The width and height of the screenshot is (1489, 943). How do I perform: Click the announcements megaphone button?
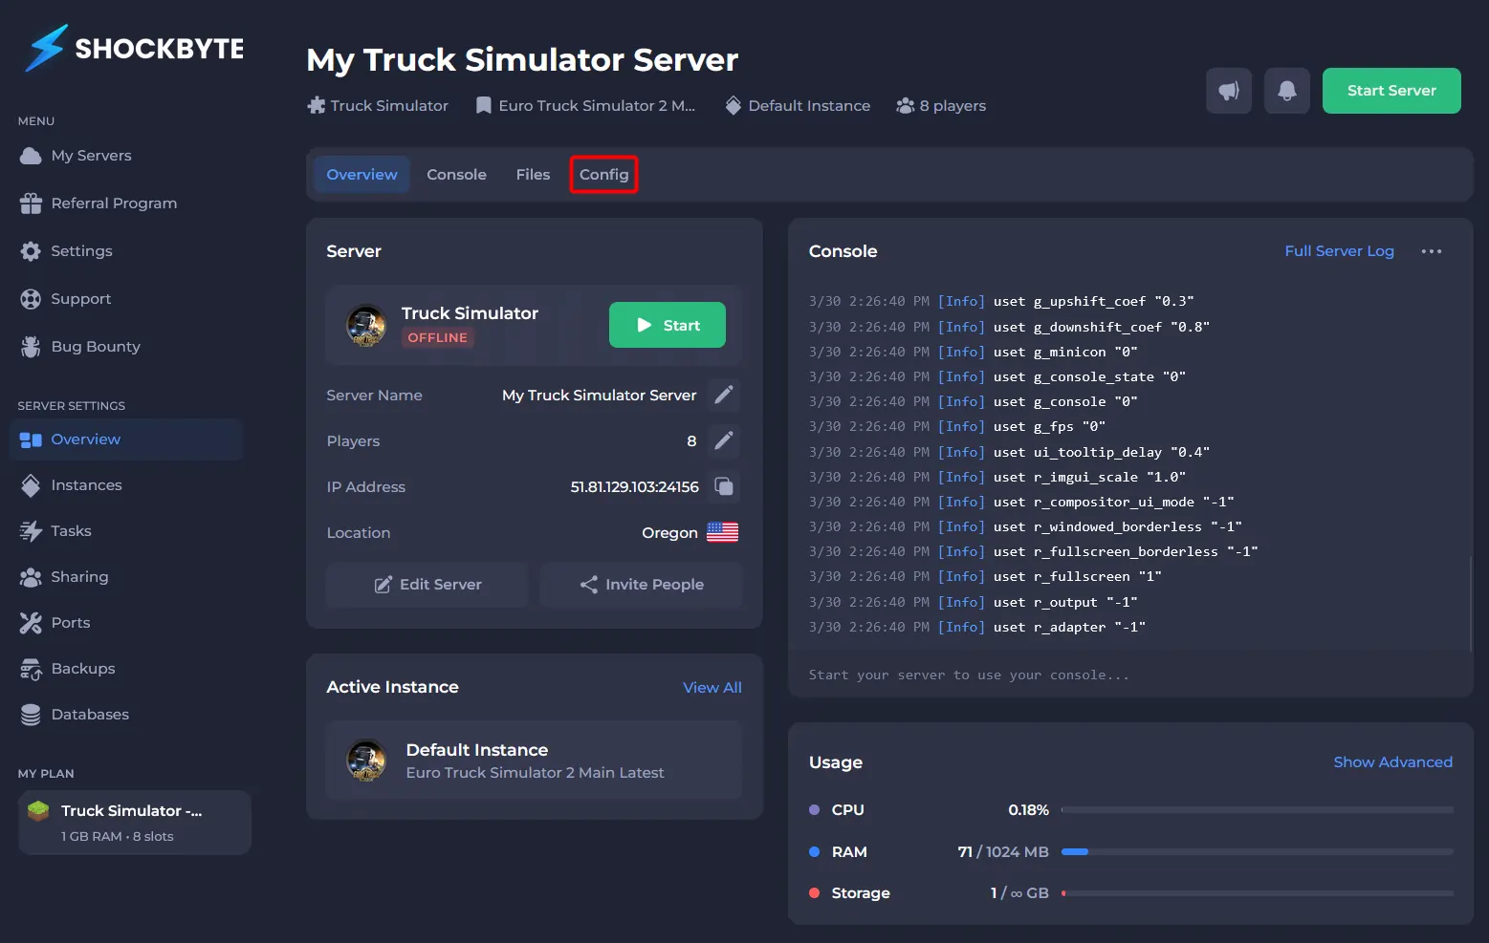pyautogui.click(x=1229, y=91)
